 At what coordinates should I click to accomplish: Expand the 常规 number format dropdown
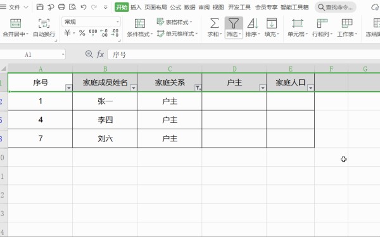(x=118, y=22)
